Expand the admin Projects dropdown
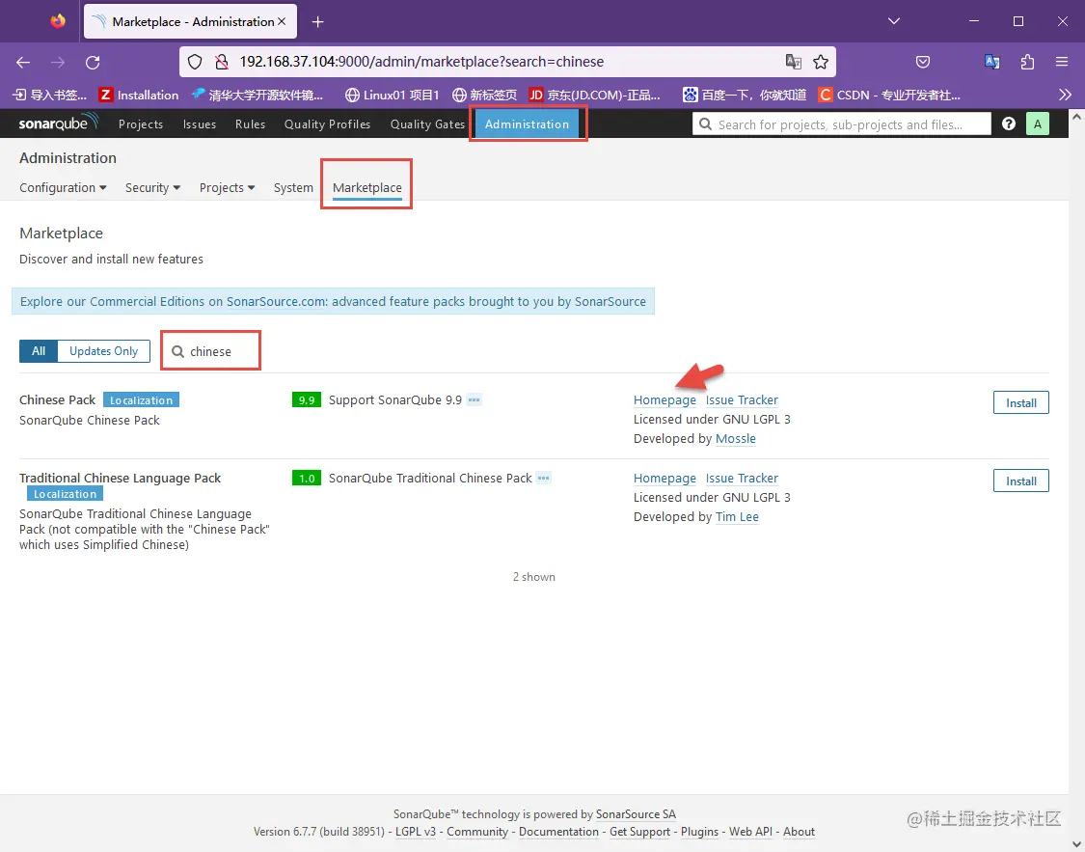 [227, 187]
